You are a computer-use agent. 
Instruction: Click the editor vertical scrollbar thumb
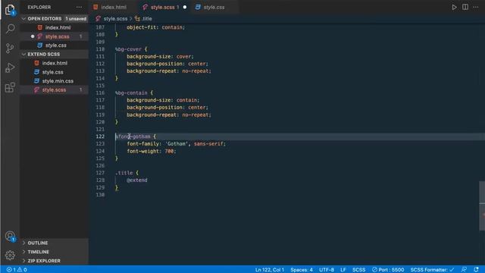(x=482, y=206)
